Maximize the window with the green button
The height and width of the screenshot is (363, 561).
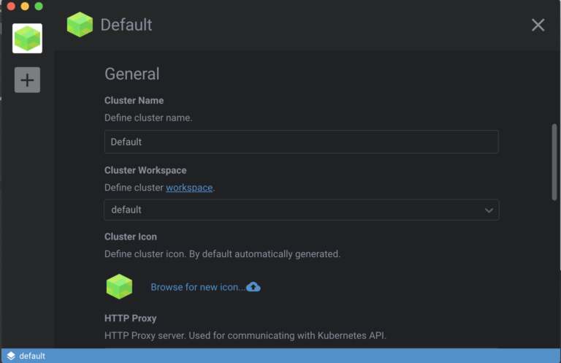(x=39, y=6)
